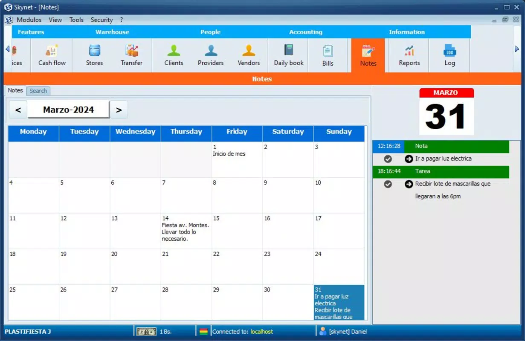
Task: Open the Stores module
Action: click(x=94, y=55)
